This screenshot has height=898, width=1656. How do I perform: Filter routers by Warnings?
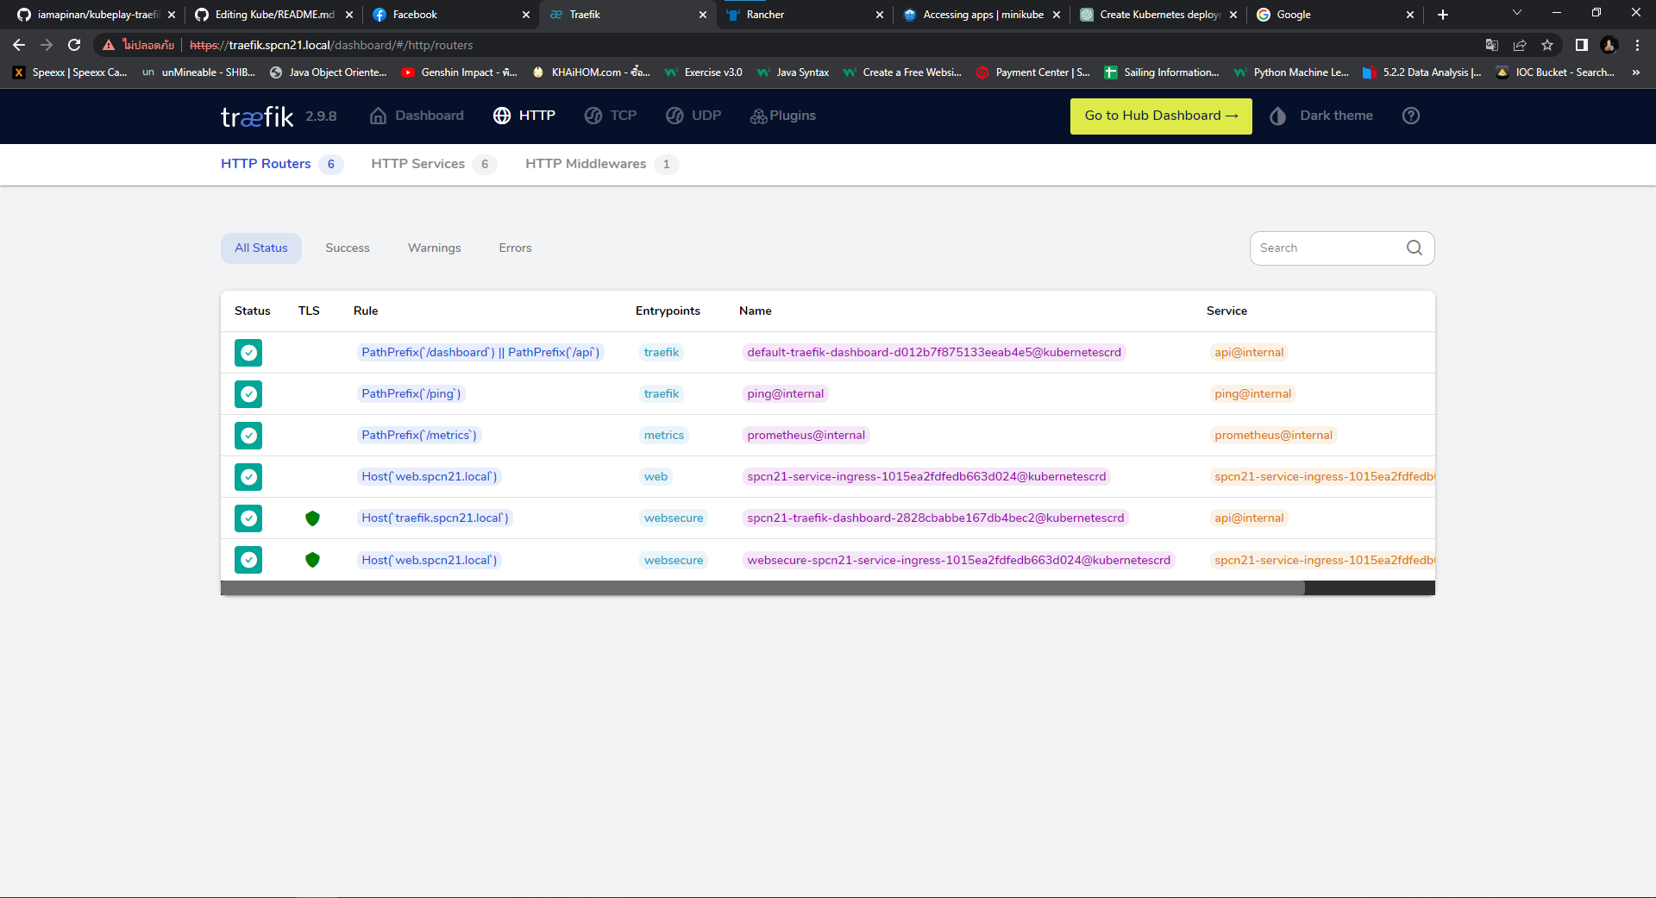[434, 248]
